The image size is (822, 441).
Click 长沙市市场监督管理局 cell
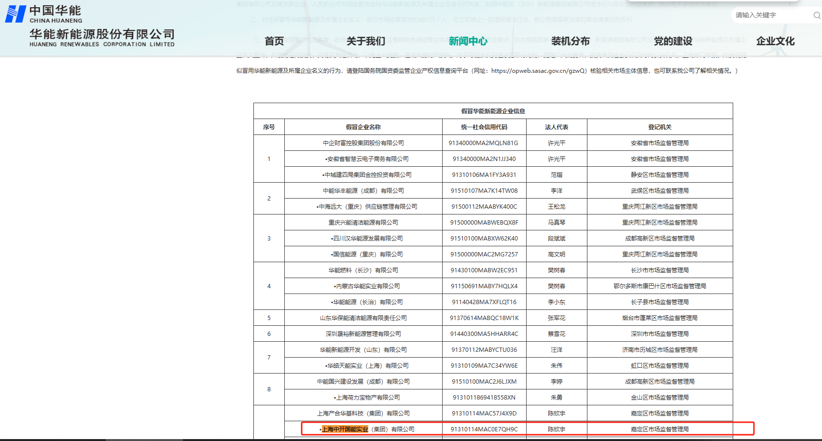660,270
